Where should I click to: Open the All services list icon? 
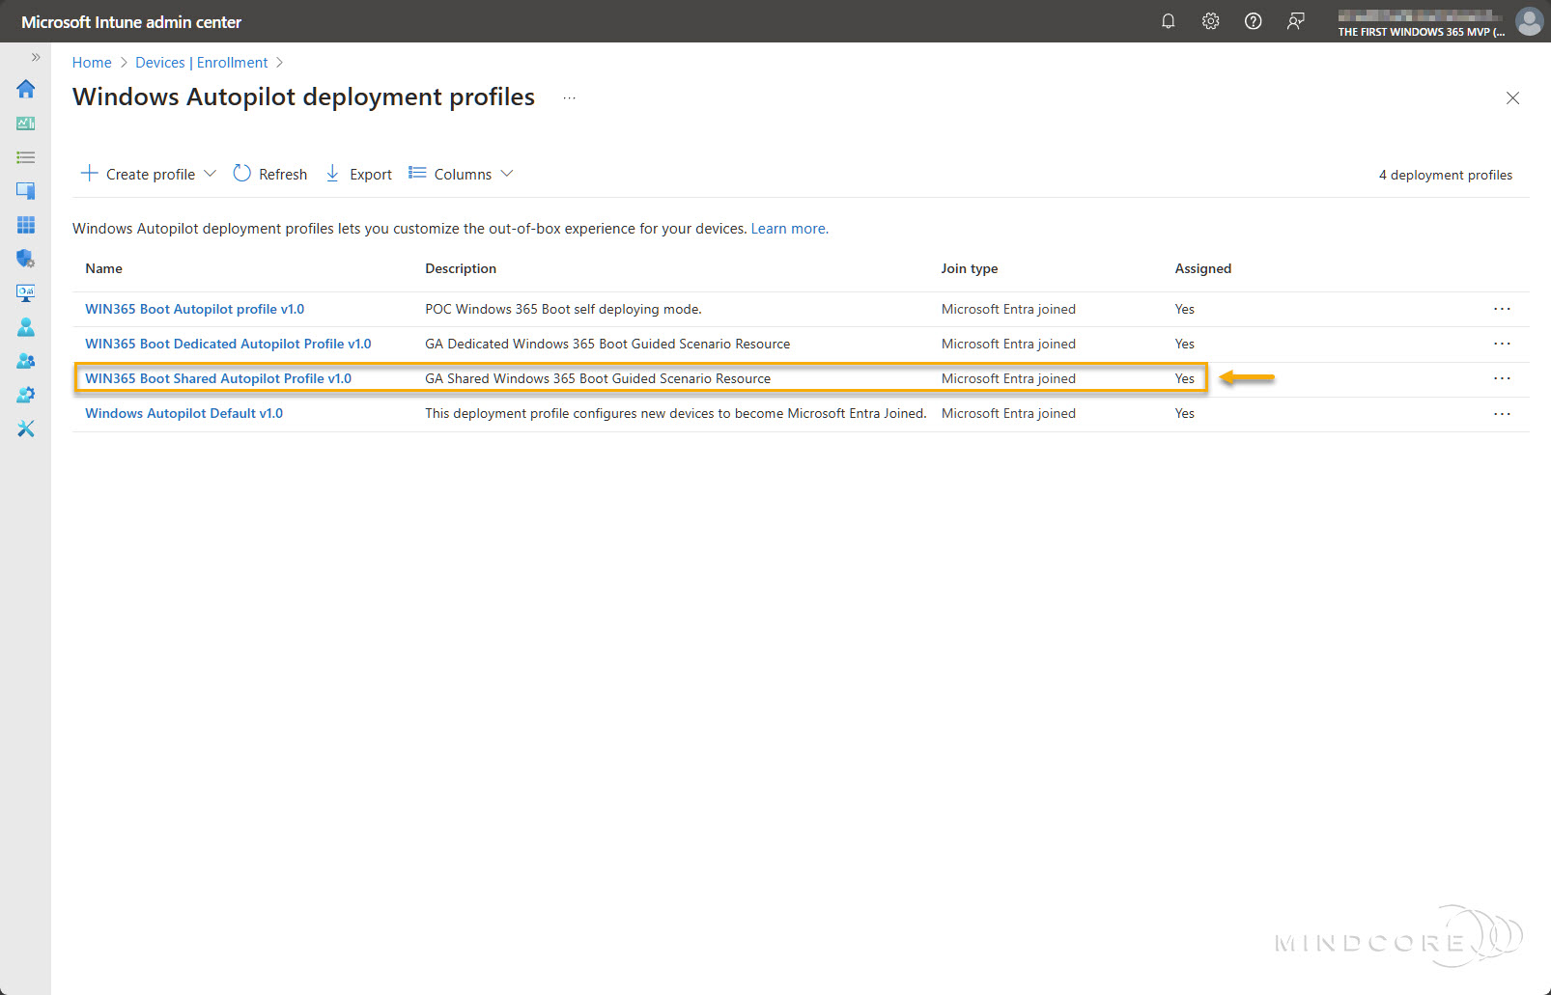[x=26, y=157]
